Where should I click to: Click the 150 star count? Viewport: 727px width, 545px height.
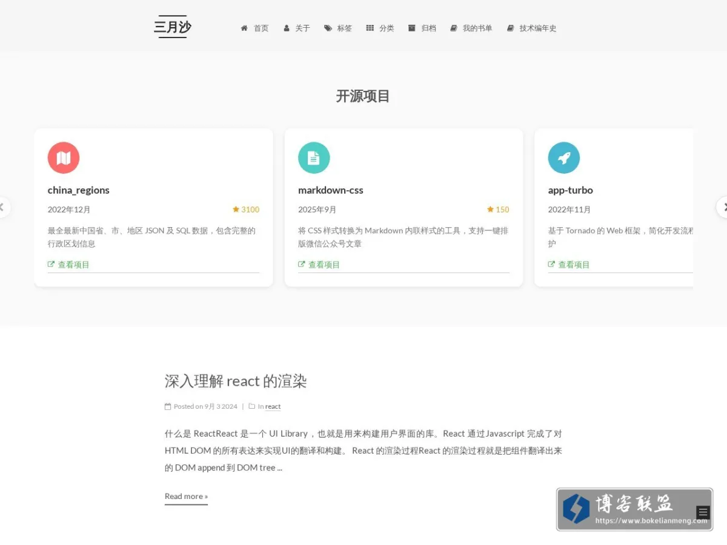click(x=502, y=210)
